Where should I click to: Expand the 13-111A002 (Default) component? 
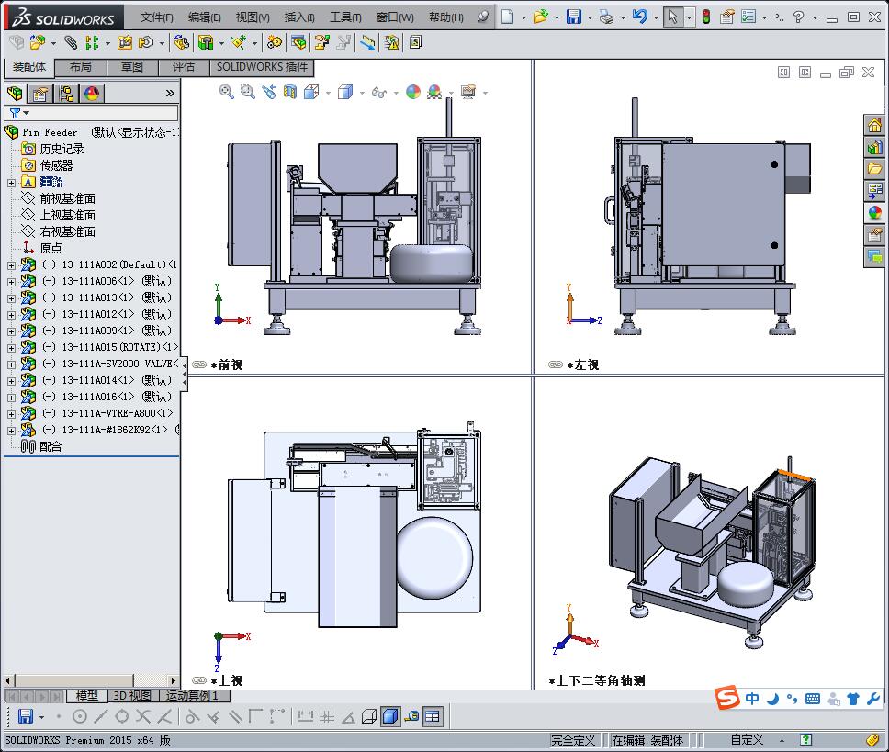pos(11,265)
